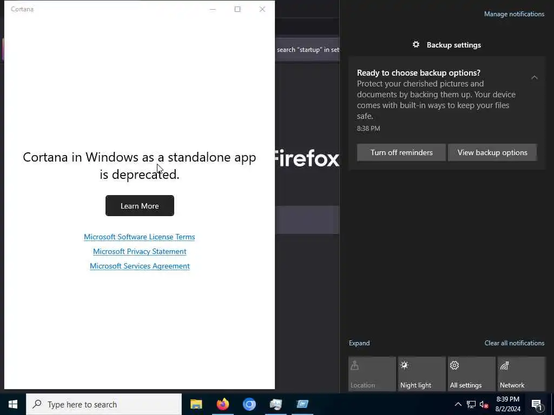Open the blue circle Cortana taskbar icon

(x=249, y=404)
